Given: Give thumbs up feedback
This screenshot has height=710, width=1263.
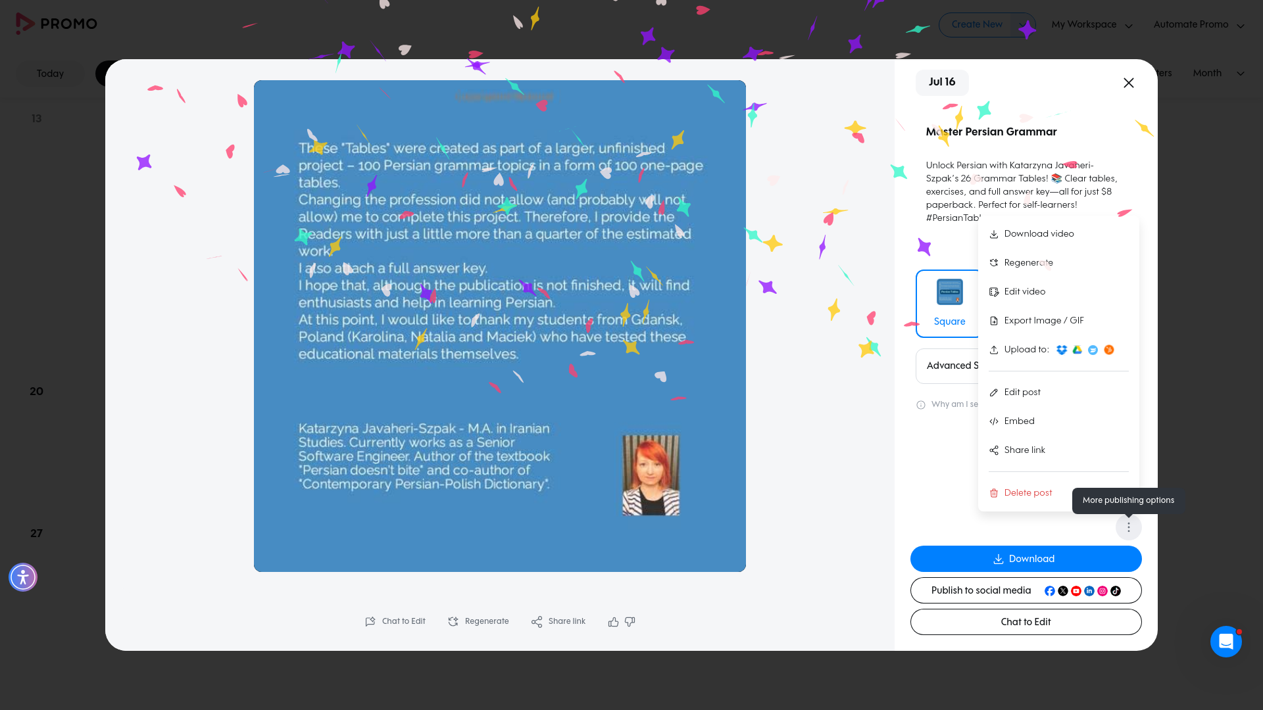Looking at the screenshot, I should point(613,622).
